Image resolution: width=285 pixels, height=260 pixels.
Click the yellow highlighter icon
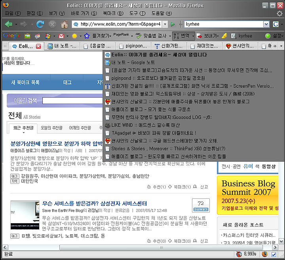[x=224, y=36]
